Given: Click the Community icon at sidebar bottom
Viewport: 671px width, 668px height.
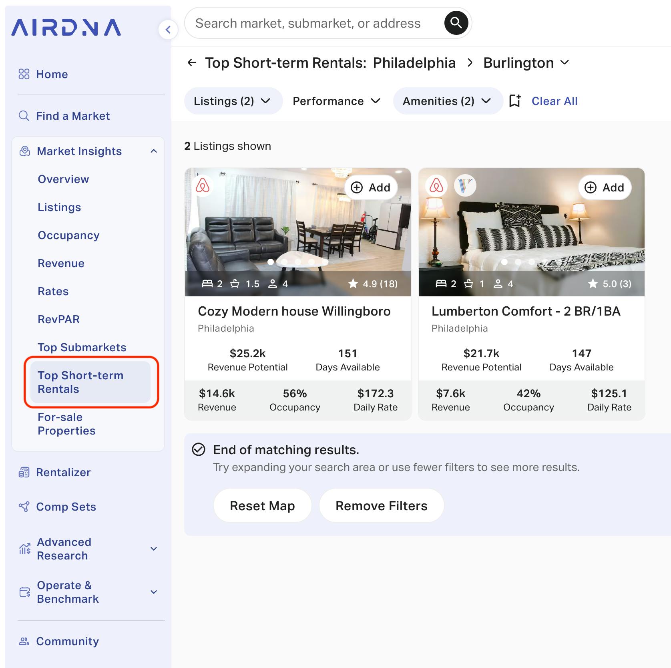Looking at the screenshot, I should point(24,641).
